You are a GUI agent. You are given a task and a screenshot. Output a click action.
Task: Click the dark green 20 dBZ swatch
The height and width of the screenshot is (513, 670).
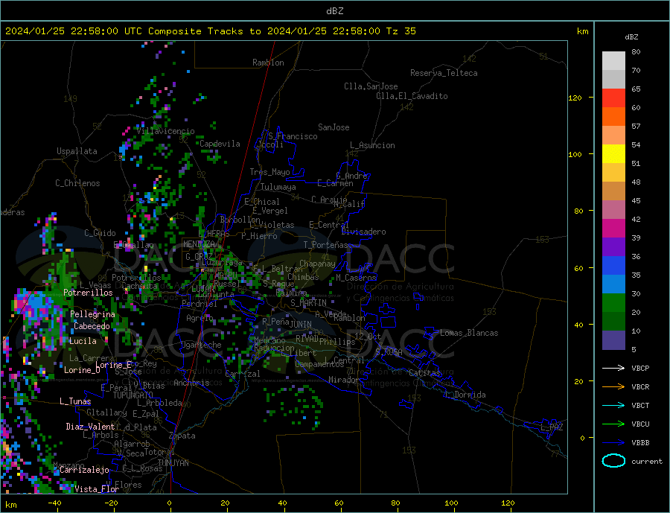coord(613,322)
